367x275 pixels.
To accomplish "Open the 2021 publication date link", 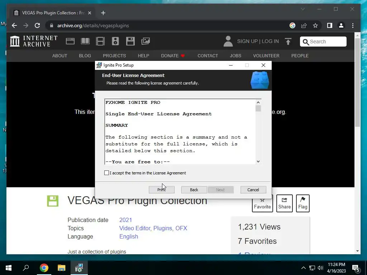I will (x=126, y=220).
